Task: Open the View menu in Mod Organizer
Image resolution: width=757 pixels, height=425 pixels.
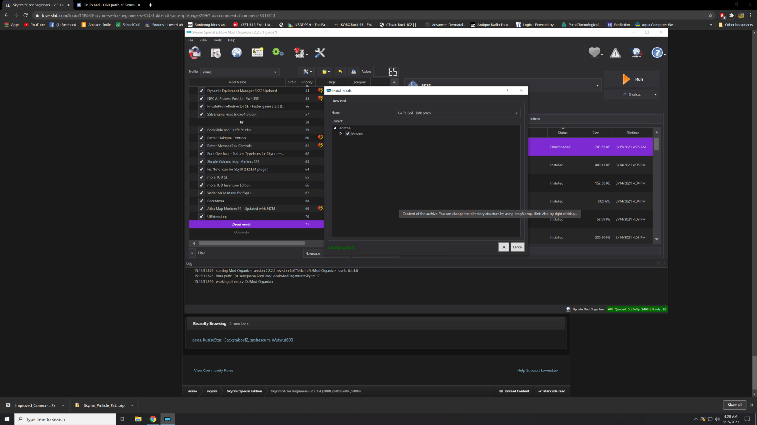Action: click(203, 40)
